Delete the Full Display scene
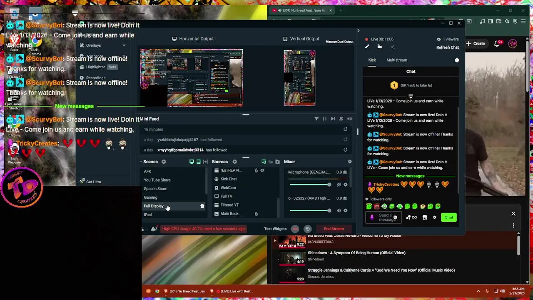 coord(202,206)
